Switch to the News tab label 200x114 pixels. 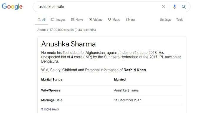coord(79,20)
